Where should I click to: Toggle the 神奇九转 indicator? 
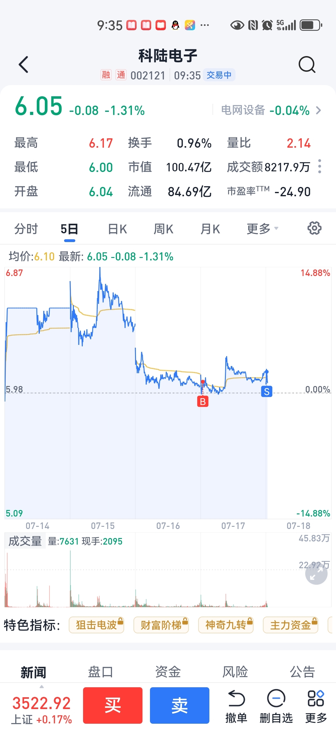click(x=226, y=625)
